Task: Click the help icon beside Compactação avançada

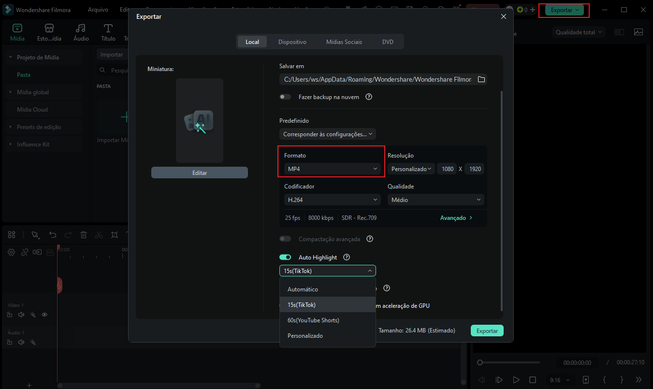Action: click(370, 239)
